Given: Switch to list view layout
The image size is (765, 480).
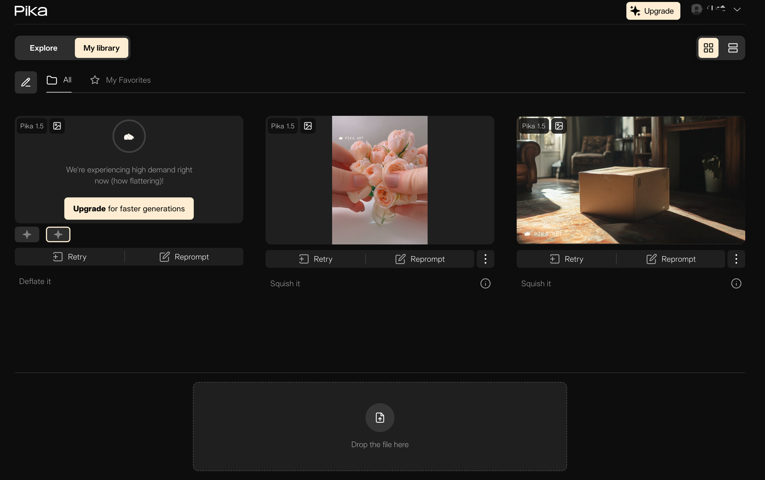Looking at the screenshot, I should 733,48.
